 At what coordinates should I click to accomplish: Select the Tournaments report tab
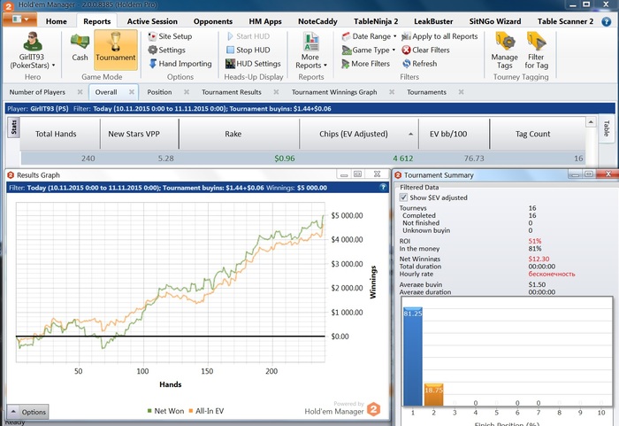[427, 92]
